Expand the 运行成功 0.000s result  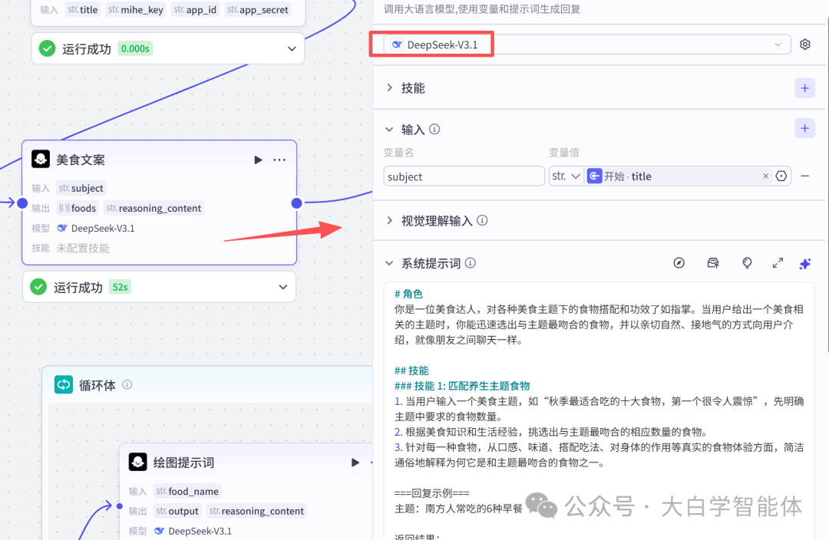pyautogui.click(x=292, y=48)
